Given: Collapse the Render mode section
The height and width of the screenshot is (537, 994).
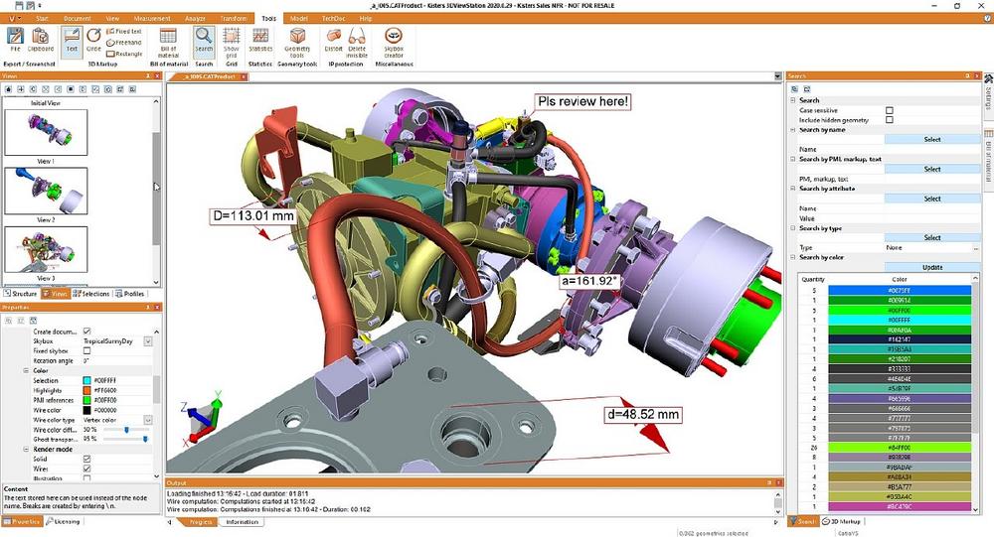Looking at the screenshot, I should point(26,449).
